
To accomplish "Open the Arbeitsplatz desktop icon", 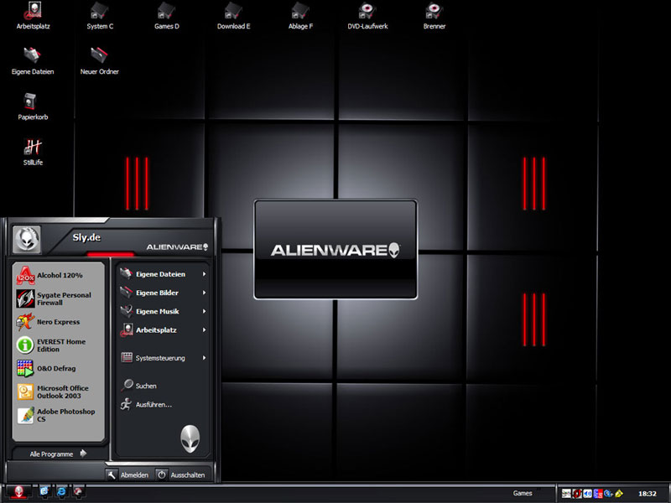I will 33,16.
